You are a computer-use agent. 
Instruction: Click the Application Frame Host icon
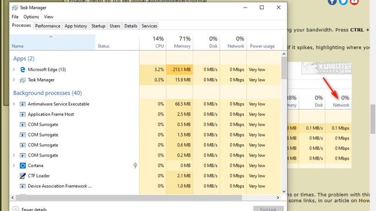click(22, 114)
